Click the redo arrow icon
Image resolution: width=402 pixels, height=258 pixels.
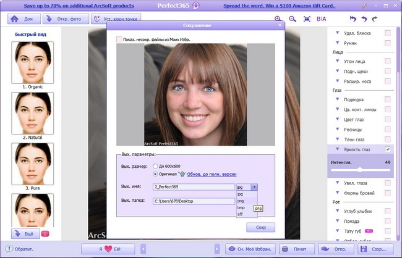tap(375, 19)
